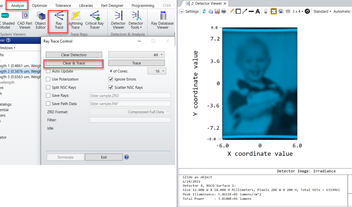The image size is (352, 207).
Task: Uncheck Scatter NSC Rays
Action: click(x=111, y=87)
